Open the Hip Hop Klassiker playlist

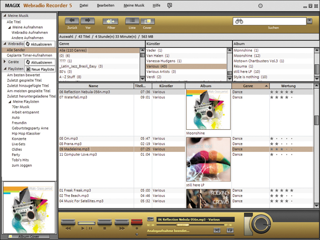26,134
